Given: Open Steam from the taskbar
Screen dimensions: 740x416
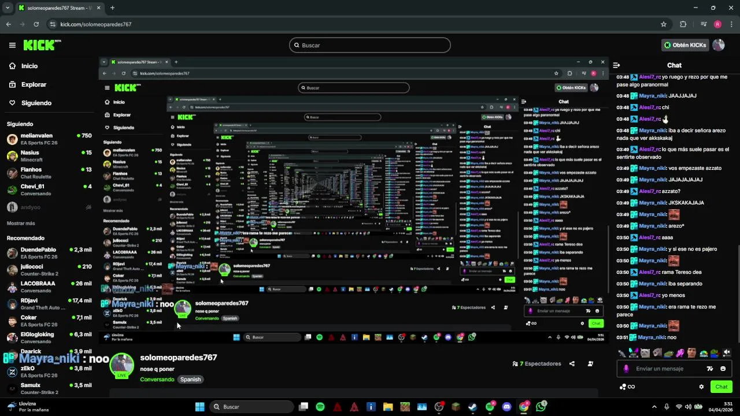Looking at the screenshot, I should 472,407.
